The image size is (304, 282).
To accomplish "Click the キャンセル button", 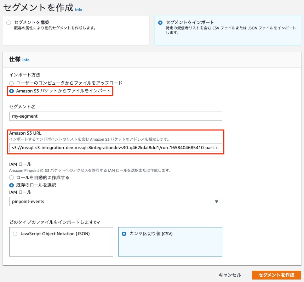I will pos(230,275).
